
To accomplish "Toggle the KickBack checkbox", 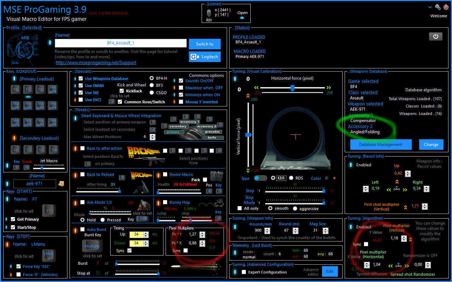I will [122, 91].
